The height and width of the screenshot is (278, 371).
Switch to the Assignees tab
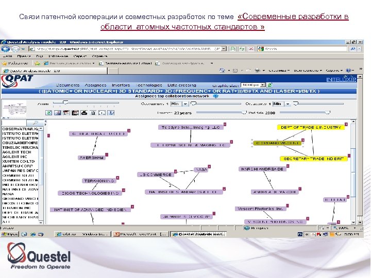95,85
